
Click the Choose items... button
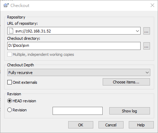(126, 82)
